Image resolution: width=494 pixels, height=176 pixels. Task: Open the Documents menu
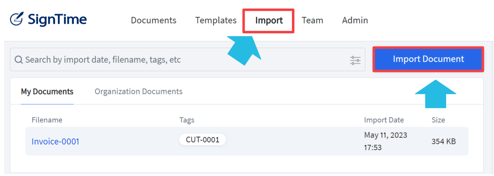point(153,20)
